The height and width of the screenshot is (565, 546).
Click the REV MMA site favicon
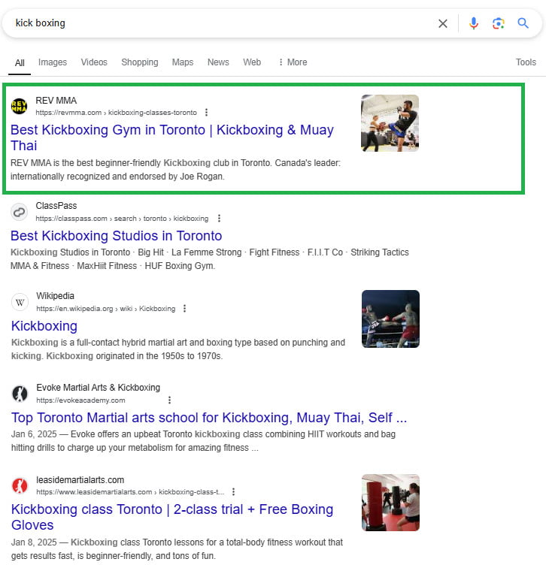19,106
